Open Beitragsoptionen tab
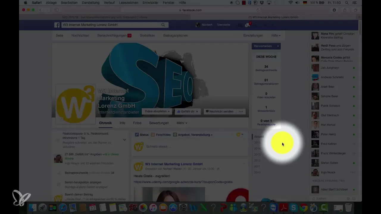381x214 pixels. [x=176, y=35]
